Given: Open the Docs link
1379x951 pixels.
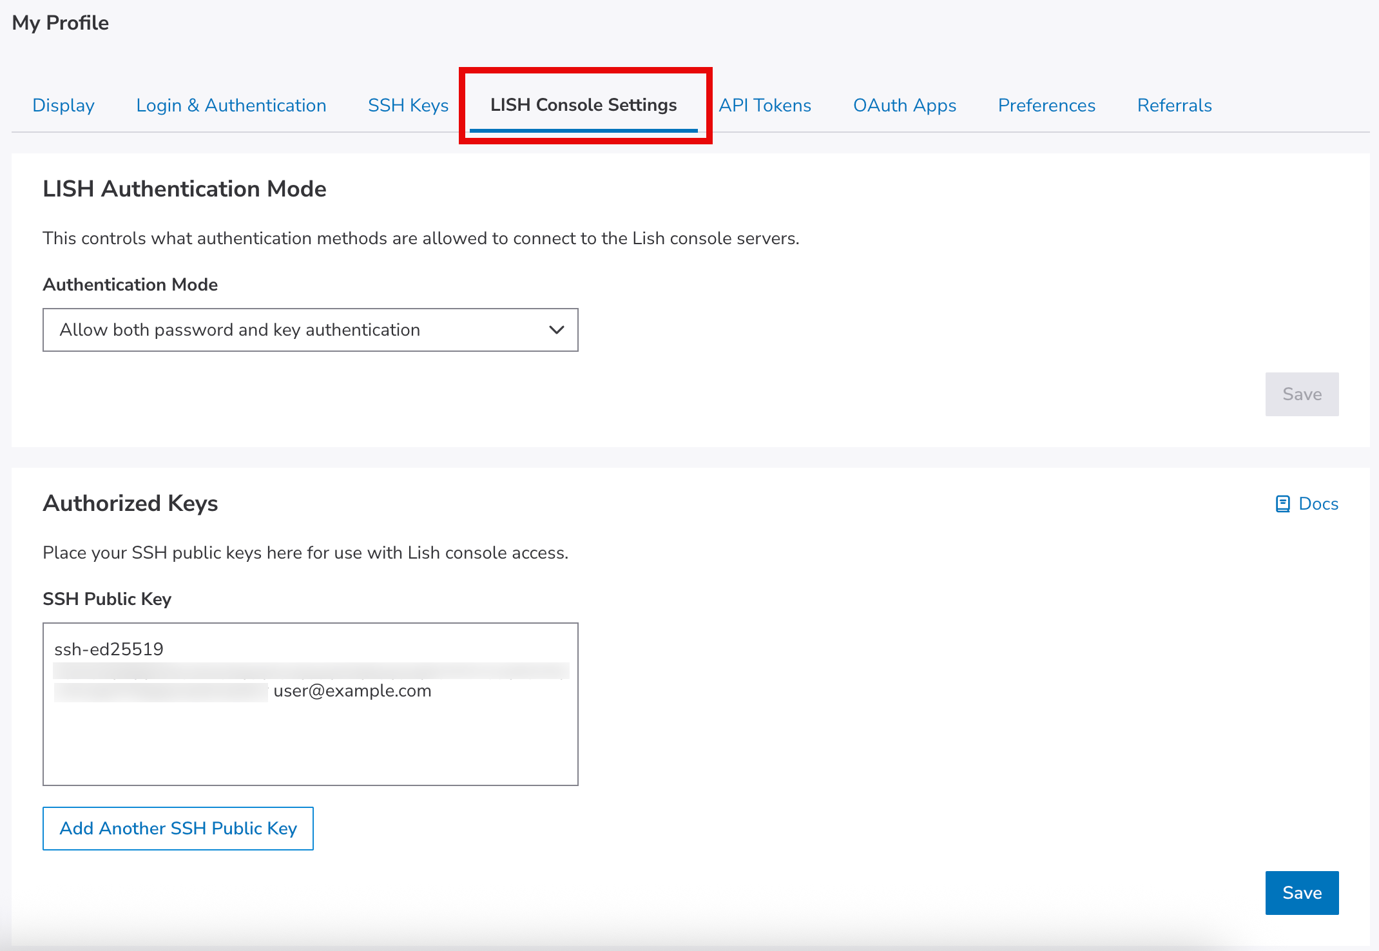Looking at the screenshot, I should pyautogui.click(x=1318, y=504).
